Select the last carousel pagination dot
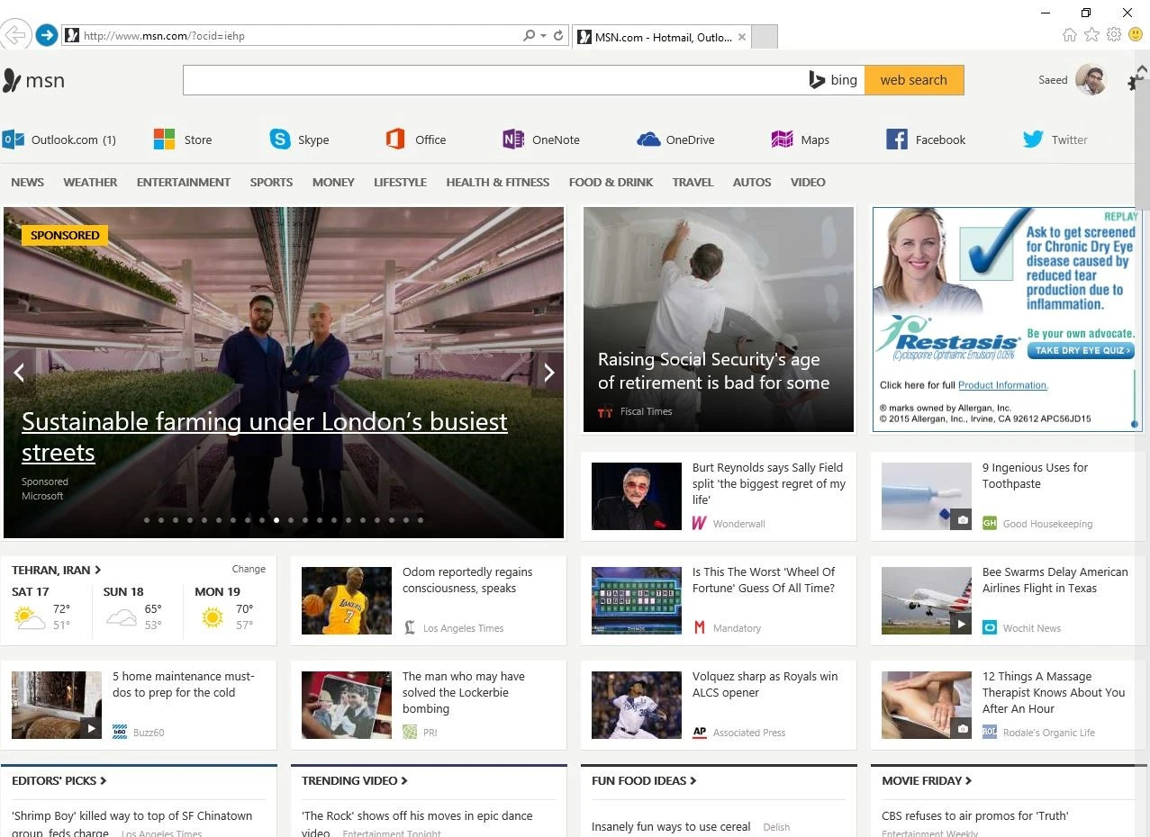The height and width of the screenshot is (837, 1150). 420,520
